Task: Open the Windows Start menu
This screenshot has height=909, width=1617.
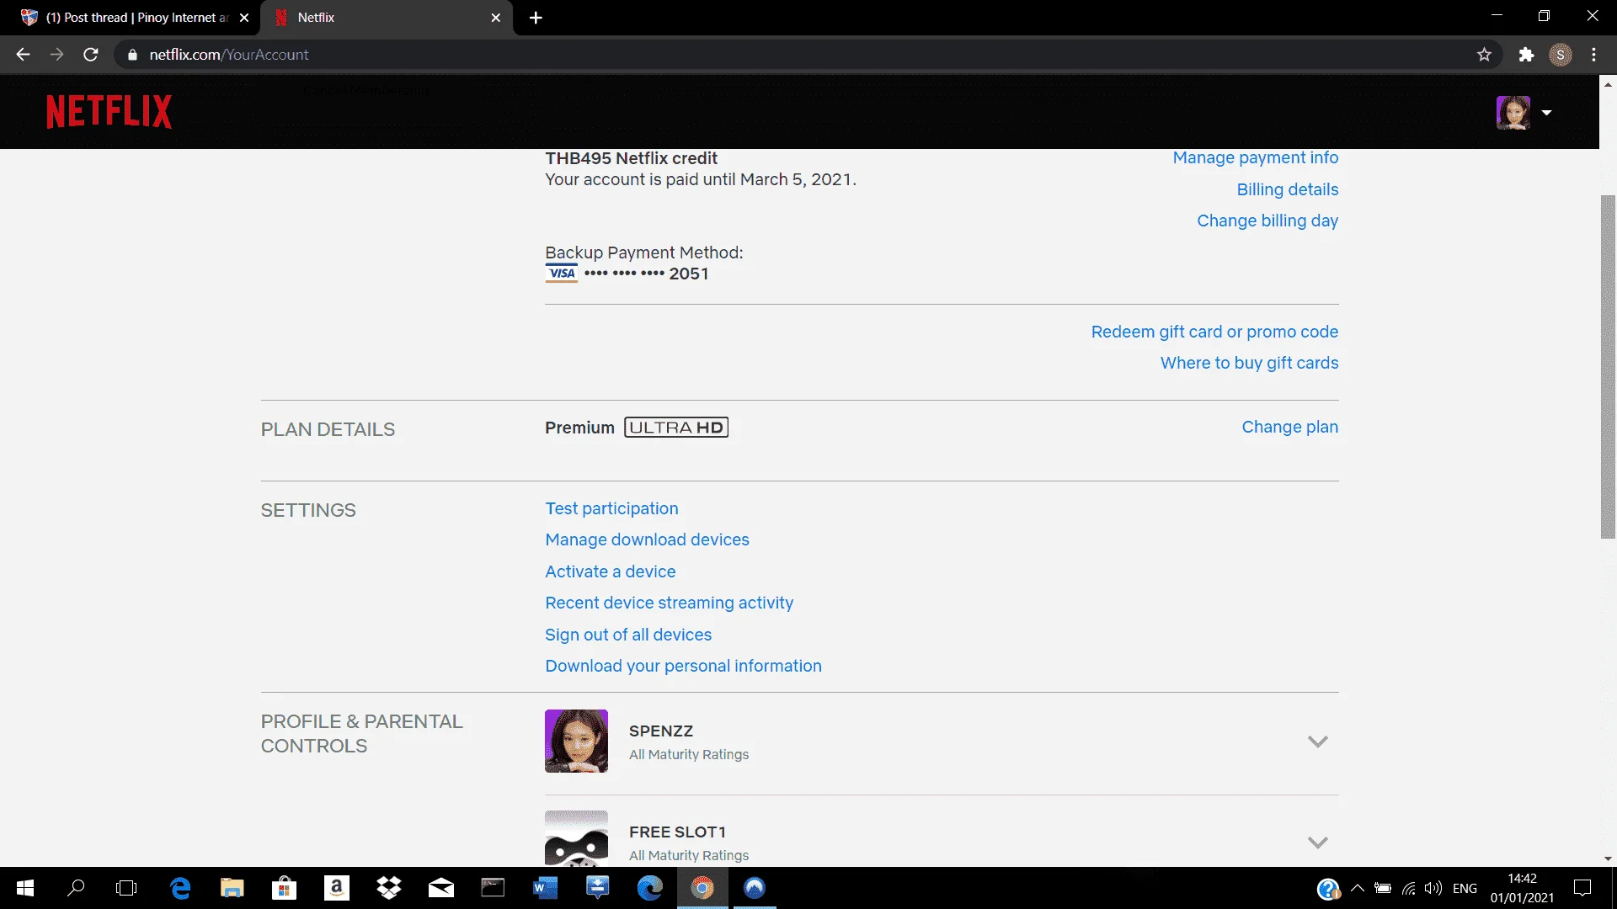Action: [x=25, y=888]
